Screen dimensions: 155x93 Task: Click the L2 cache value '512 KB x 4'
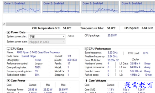tap(136, 71)
